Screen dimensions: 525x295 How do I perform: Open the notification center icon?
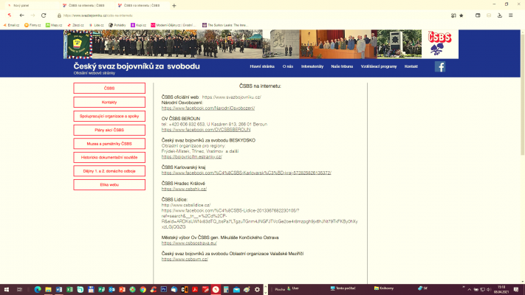tap(516, 290)
